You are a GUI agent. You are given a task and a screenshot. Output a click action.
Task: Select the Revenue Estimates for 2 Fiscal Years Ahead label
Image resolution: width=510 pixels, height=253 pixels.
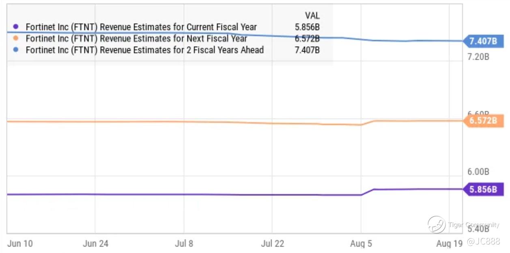145,50
